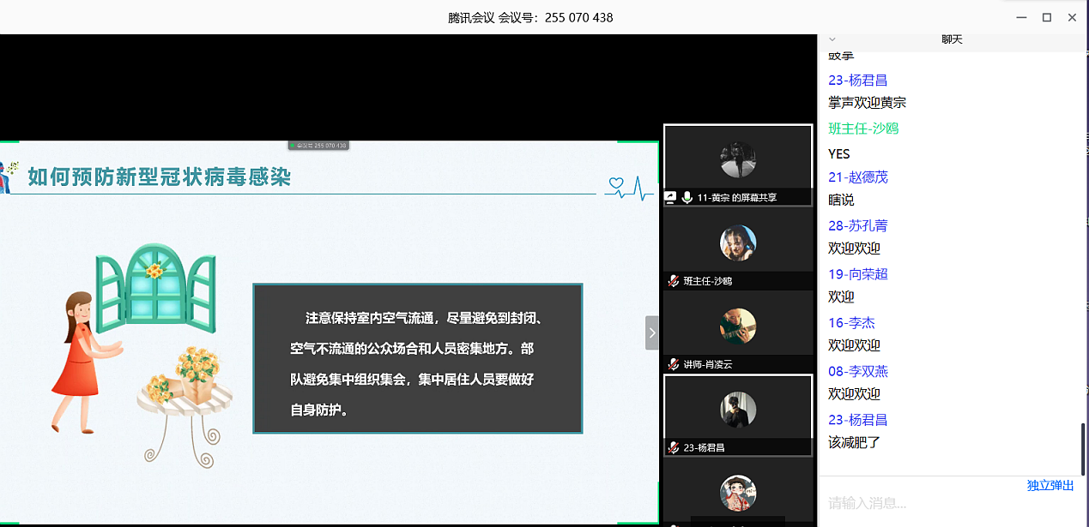This screenshot has height=527, width=1089.
Task: Select the 11-黄宗 screen sharing video tile
Action: (x=737, y=165)
